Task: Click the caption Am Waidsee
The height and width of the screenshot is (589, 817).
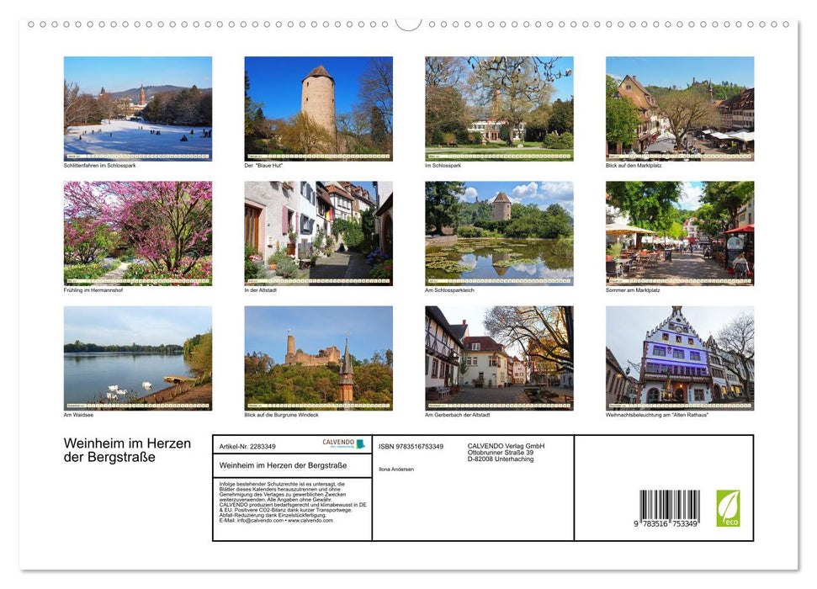Action: tap(79, 415)
